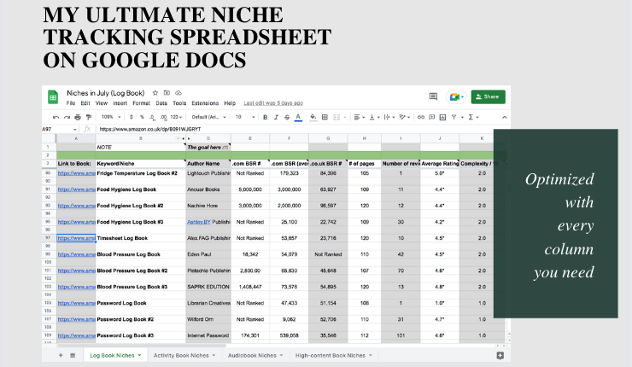Decrease decimal places

click(152, 117)
